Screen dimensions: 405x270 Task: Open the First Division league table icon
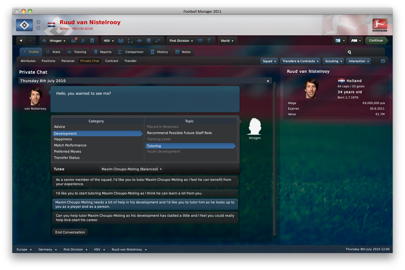(x=200, y=41)
